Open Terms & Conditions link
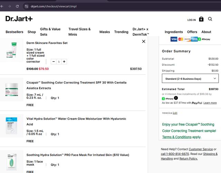This screenshot has height=173, width=221. pyautogui.click(x=177, y=137)
